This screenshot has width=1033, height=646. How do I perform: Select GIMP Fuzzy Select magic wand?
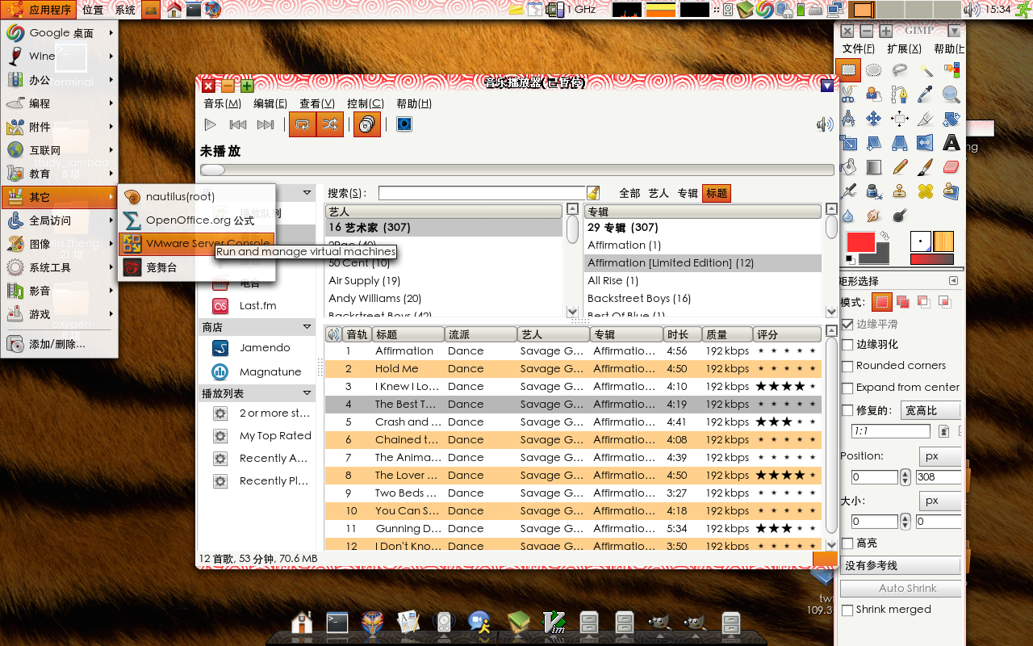pos(926,70)
